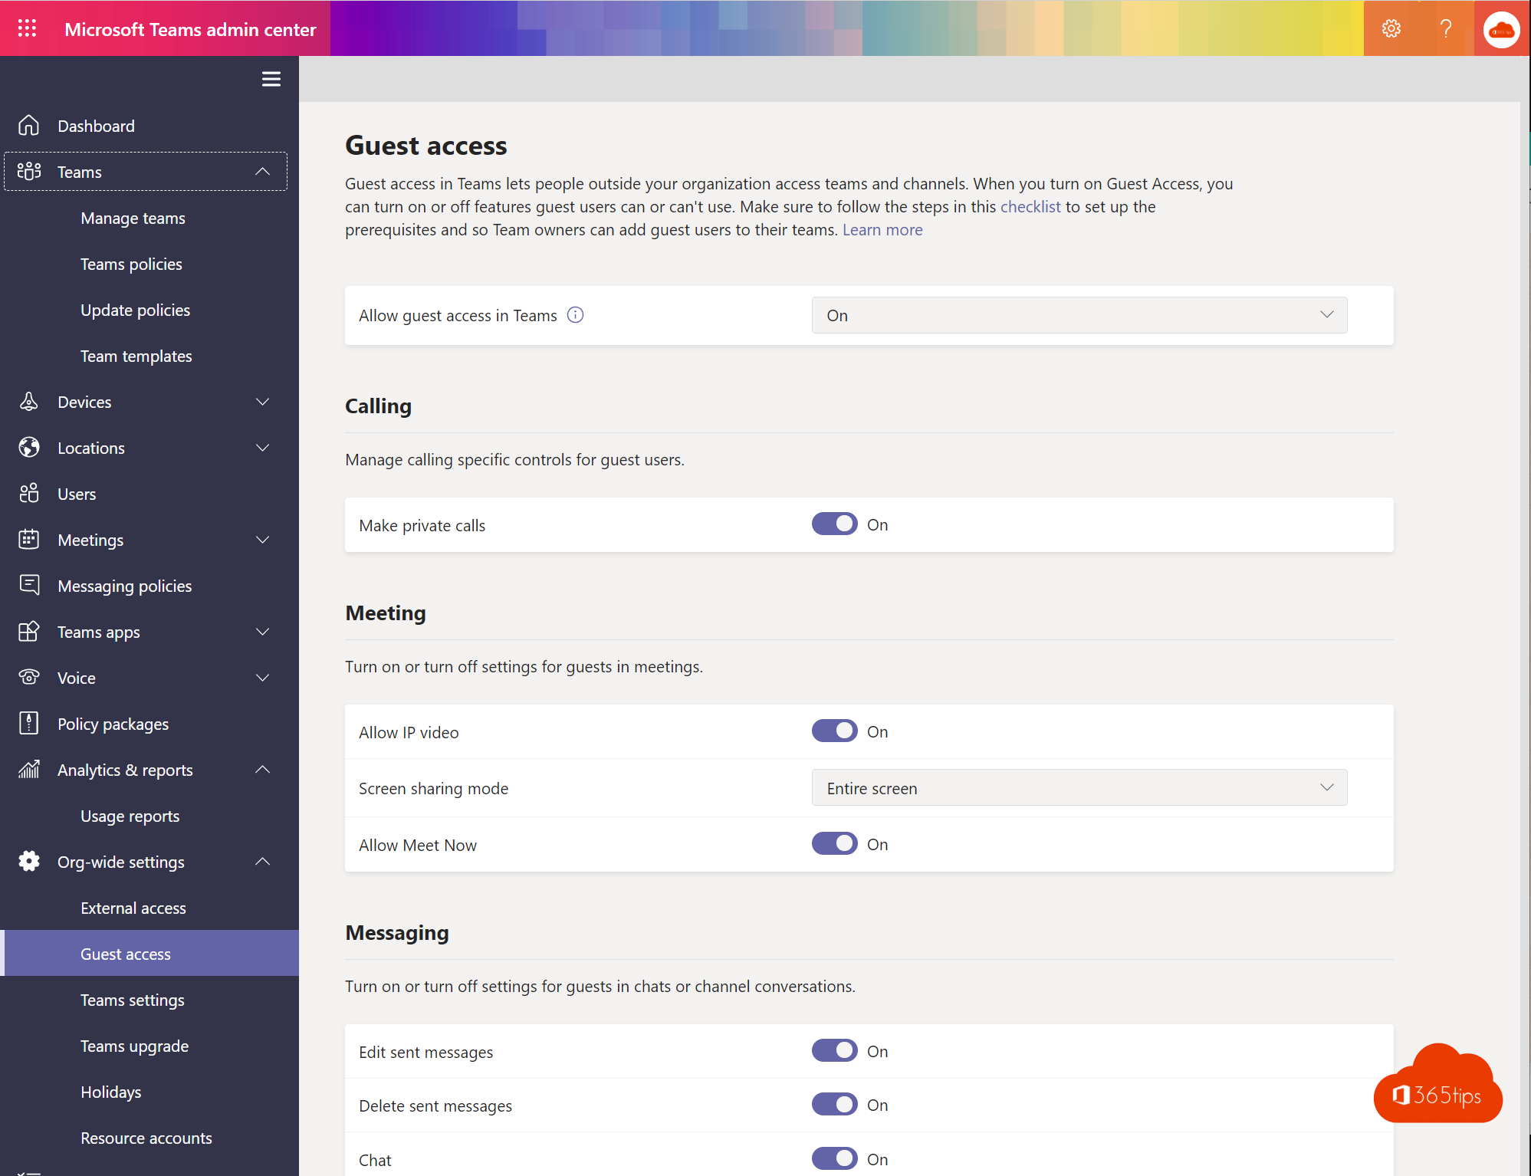Click the Help question mark icon

[x=1447, y=27]
